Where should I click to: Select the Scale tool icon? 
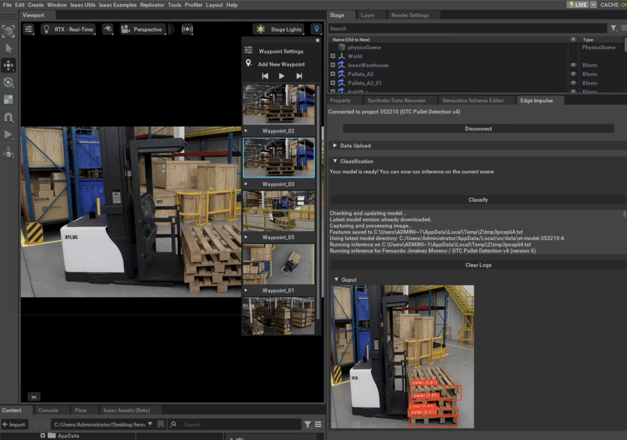[x=8, y=99]
